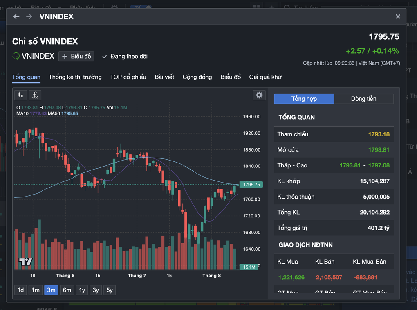417x310 pixels.
Task: Set chart range to 3y
Action: (96, 290)
